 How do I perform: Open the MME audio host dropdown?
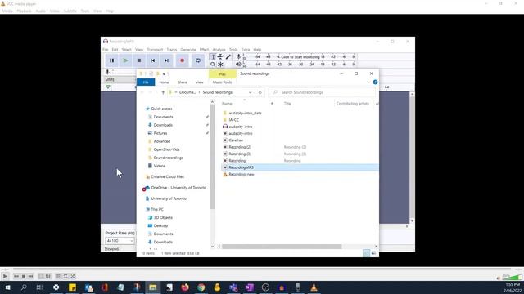pyautogui.click(x=120, y=80)
